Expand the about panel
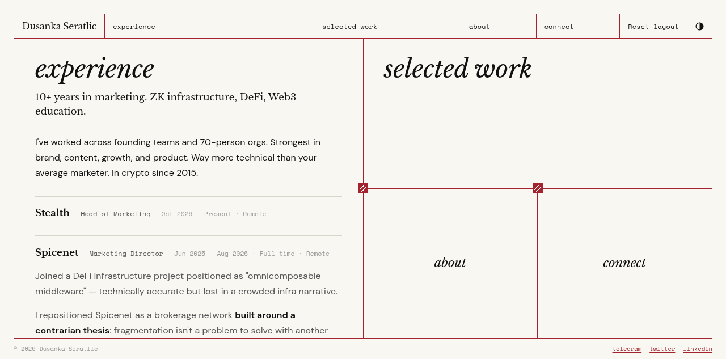 tap(450, 263)
